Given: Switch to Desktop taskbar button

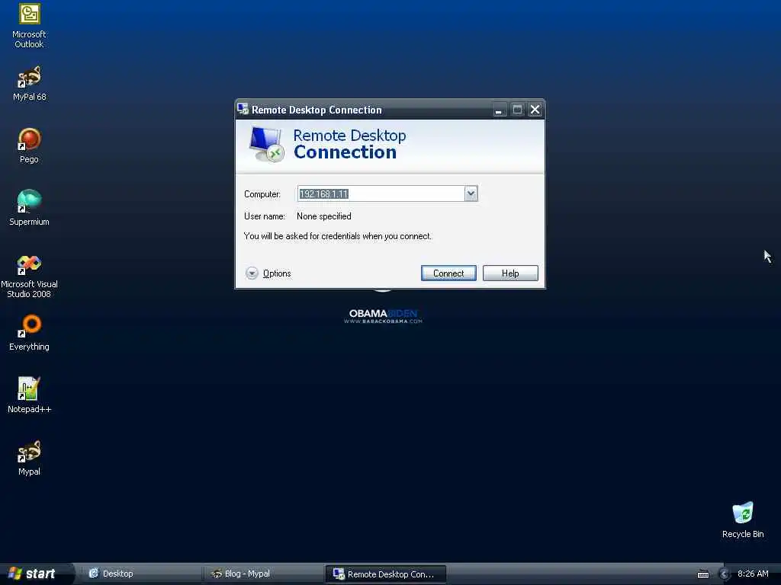Looking at the screenshot, I should coord(140,574).
